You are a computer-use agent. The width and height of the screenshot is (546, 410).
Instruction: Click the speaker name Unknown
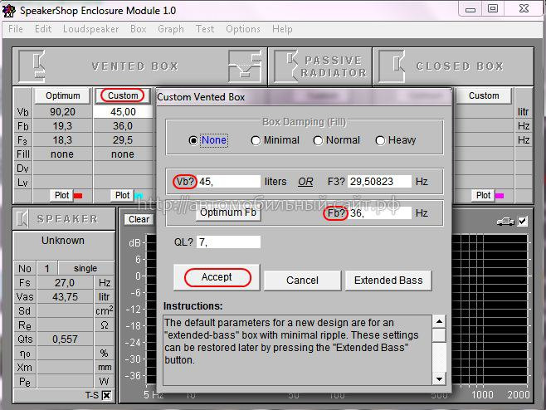(63, 241)
